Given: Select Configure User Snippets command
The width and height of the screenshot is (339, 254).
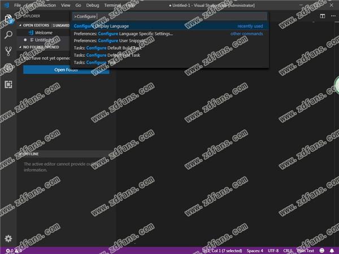Looking at the screenshot, I should [x=169, y=41].
